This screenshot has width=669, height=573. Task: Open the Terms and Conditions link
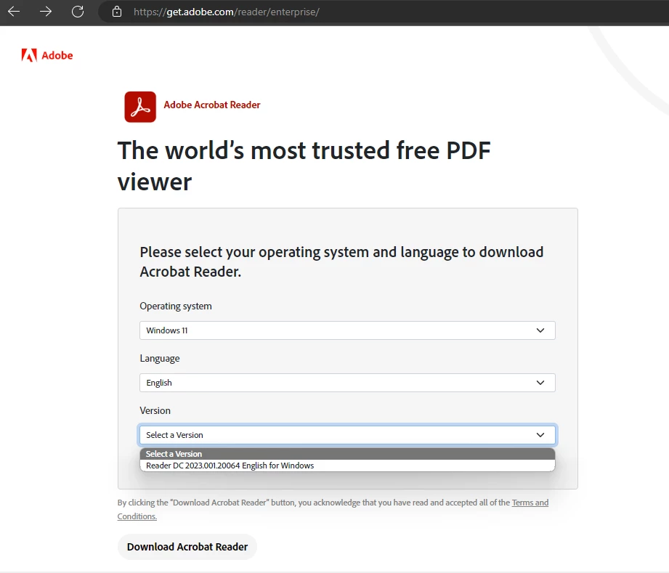[530, 503]
